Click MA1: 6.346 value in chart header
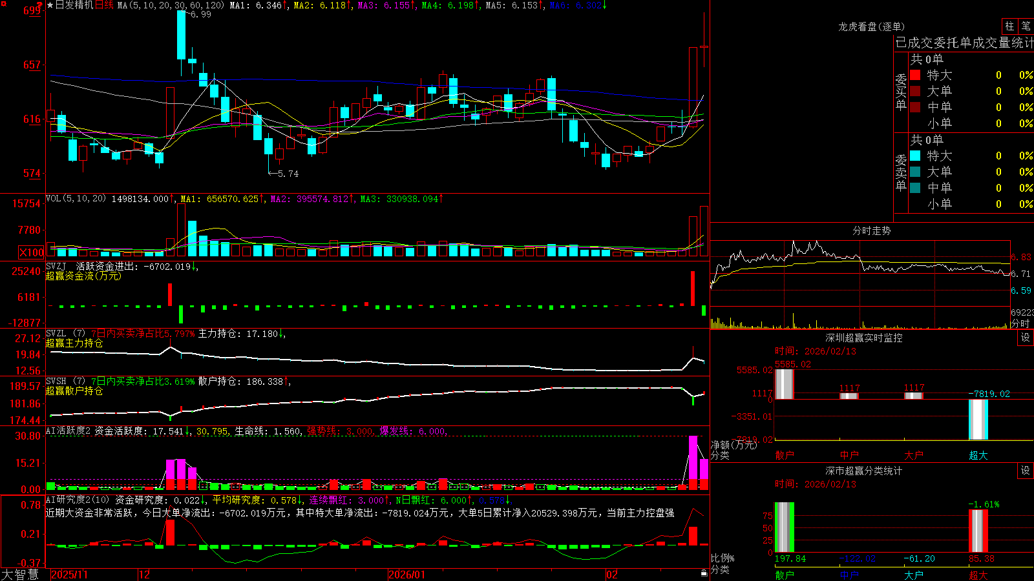The width and height of the screenshot is (1034, 581). tap(258, 5)
